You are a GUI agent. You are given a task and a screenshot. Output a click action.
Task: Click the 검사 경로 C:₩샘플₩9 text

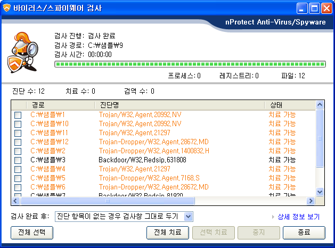tap(88, 45)
